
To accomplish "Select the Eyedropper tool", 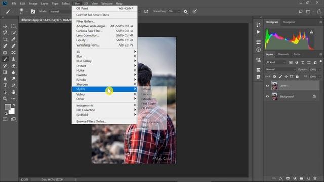I will [x=14, y=39].
